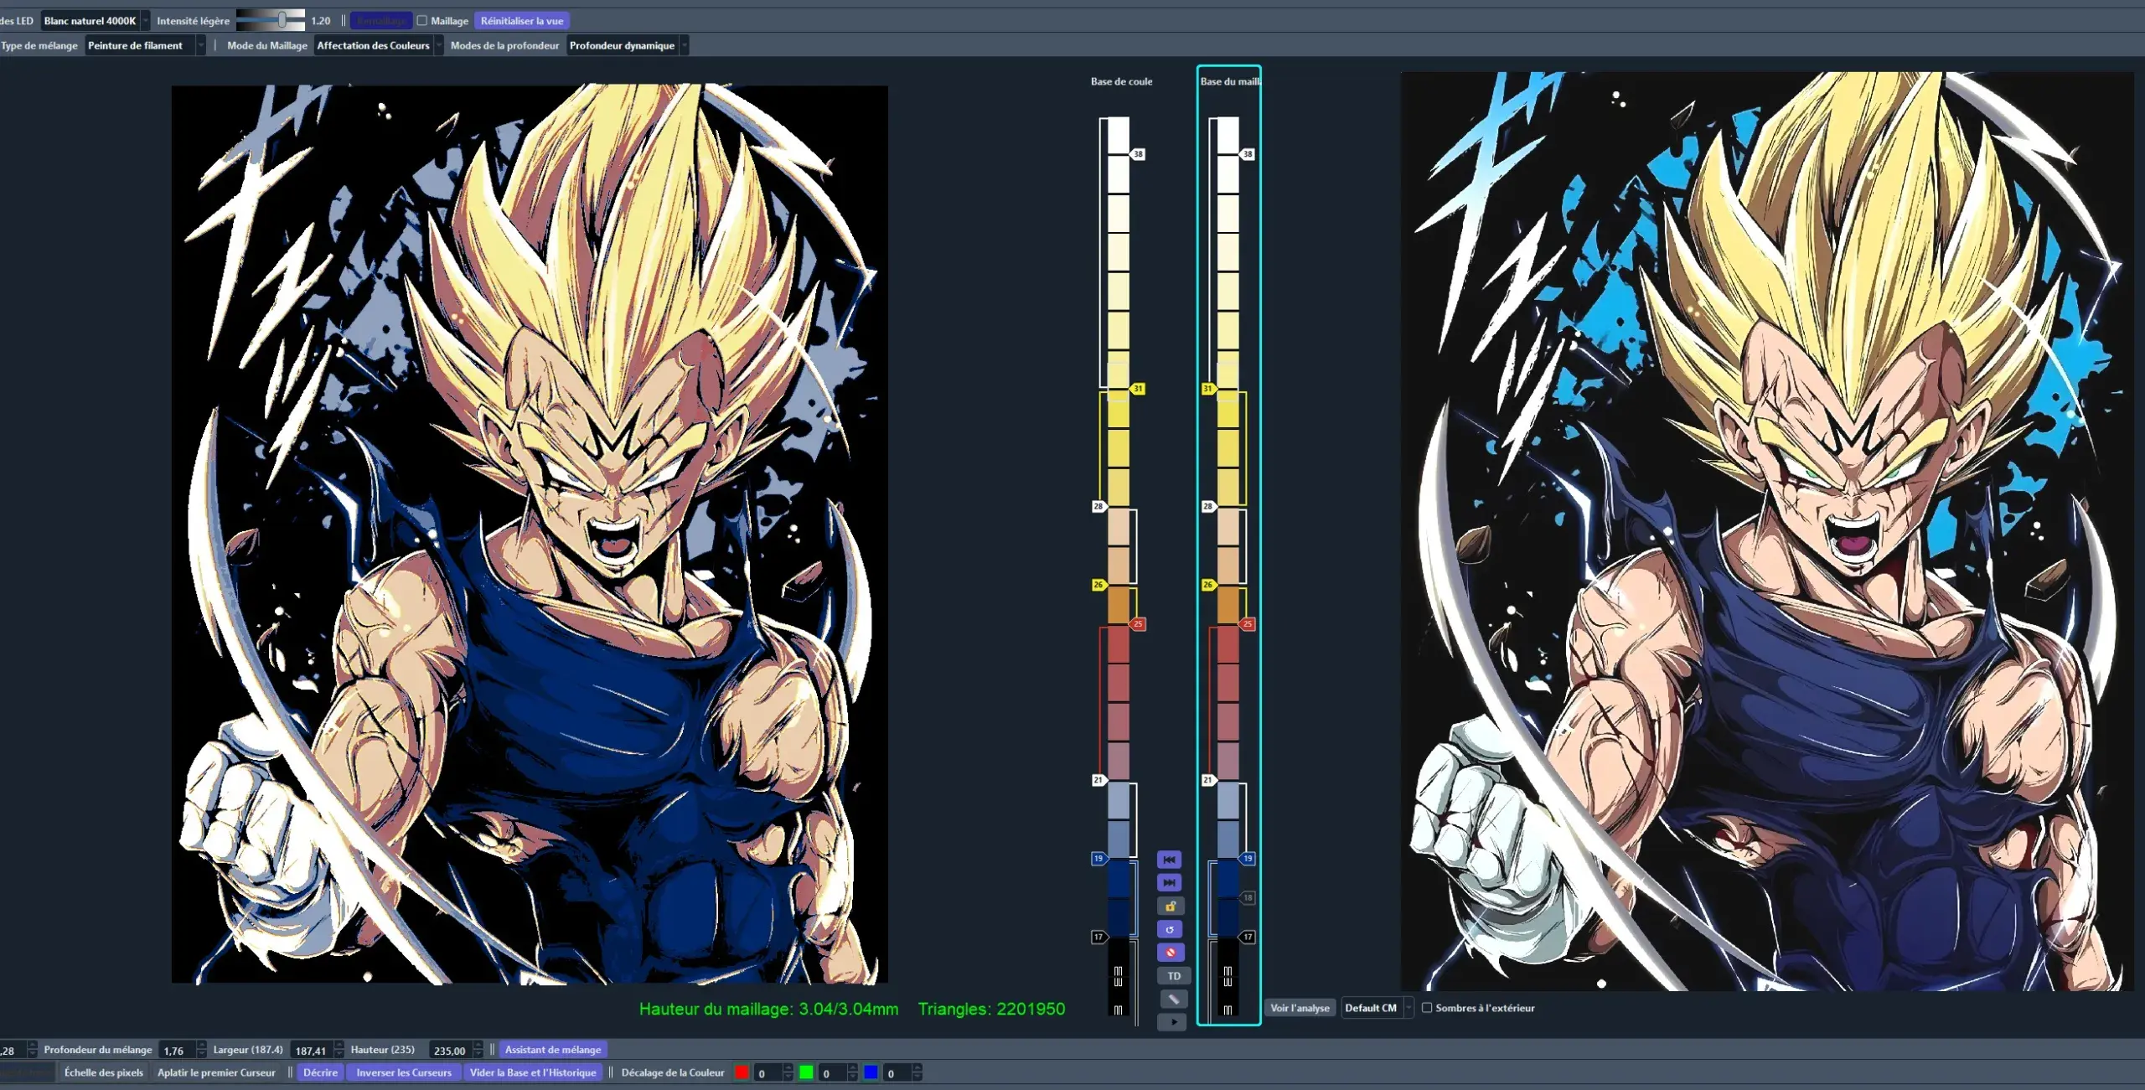Click the play arrow icon under the ruler

[x=1172, y=1022]
